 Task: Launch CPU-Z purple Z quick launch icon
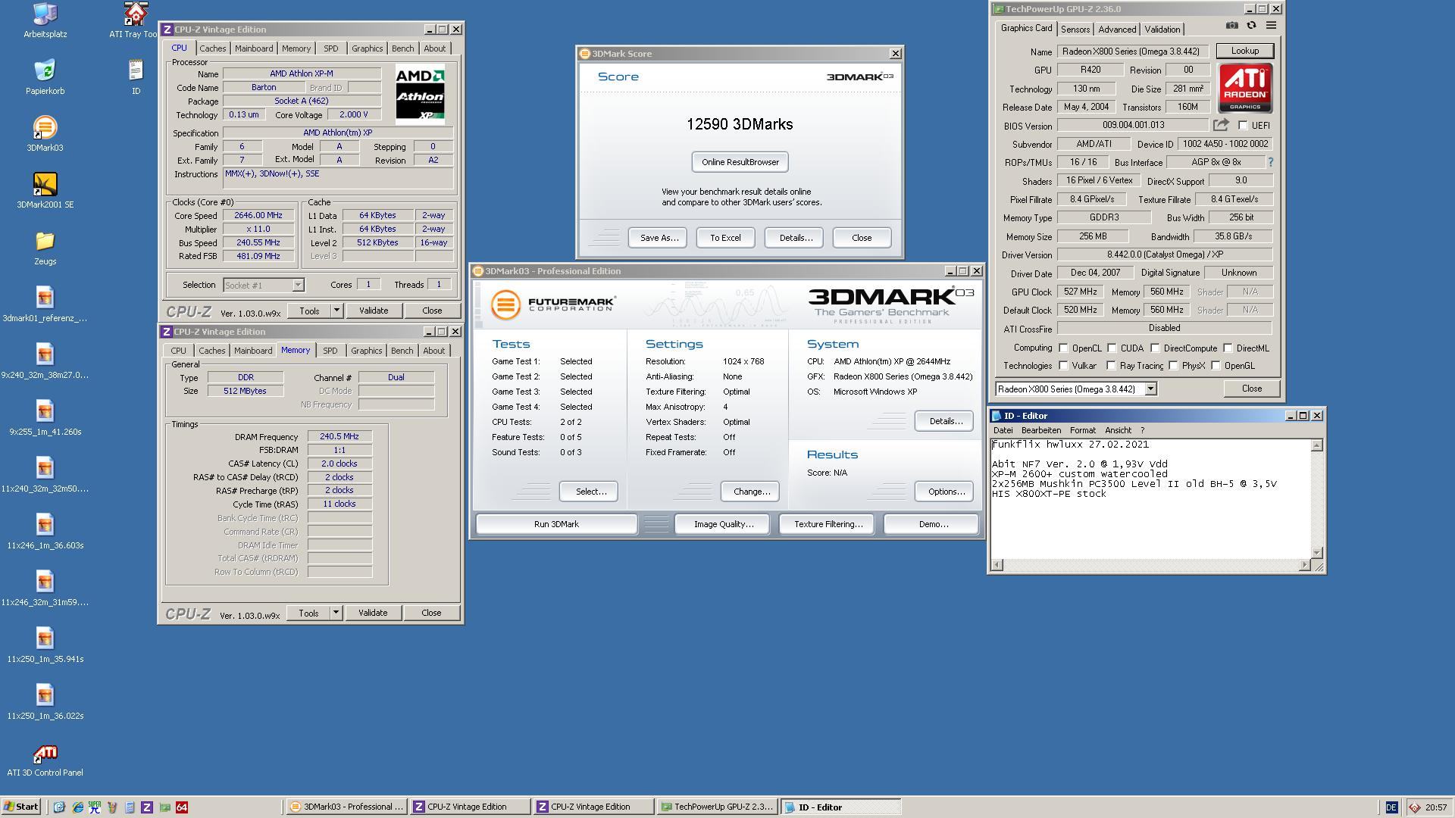[x=147, y=807]
